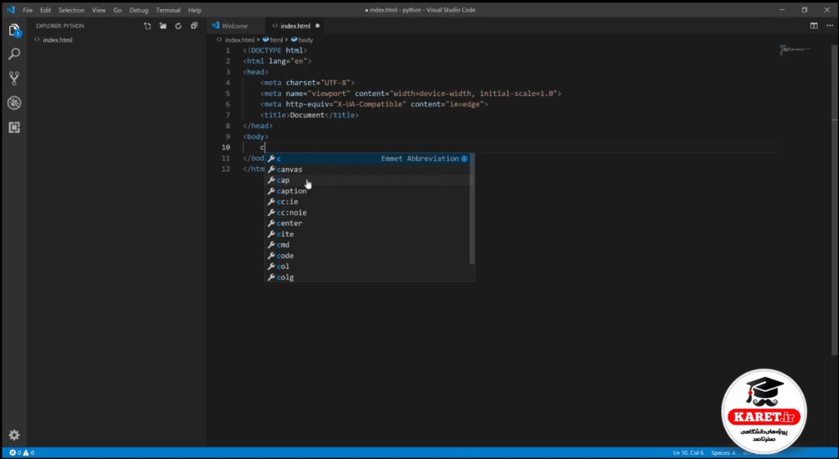Switch to the index.html editor tab

[295, 25]
